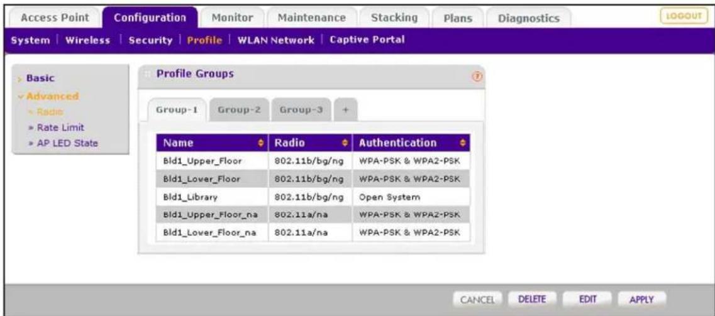The height and width of the screenshot is (316, 715).
Task: Open the Configuration tab
Action: [x=150, y=18]
